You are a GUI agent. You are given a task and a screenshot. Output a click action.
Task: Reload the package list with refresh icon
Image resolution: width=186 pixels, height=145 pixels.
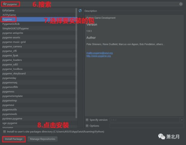tap(80, 11)
